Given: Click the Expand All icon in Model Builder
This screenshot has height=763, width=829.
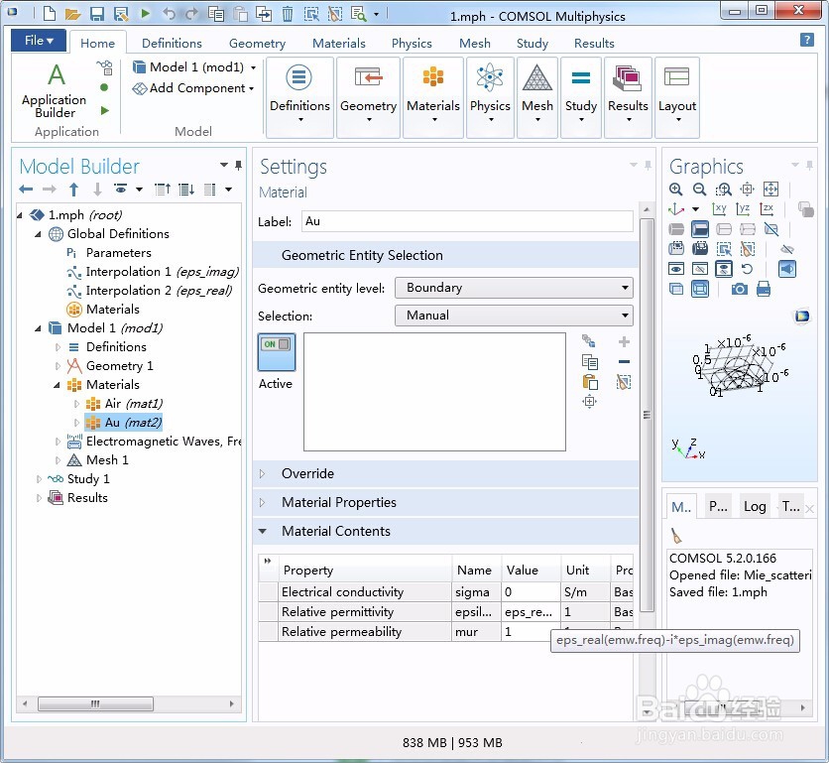Looking at the screenshot, I should pyautogui.click(x=186, y=189).
